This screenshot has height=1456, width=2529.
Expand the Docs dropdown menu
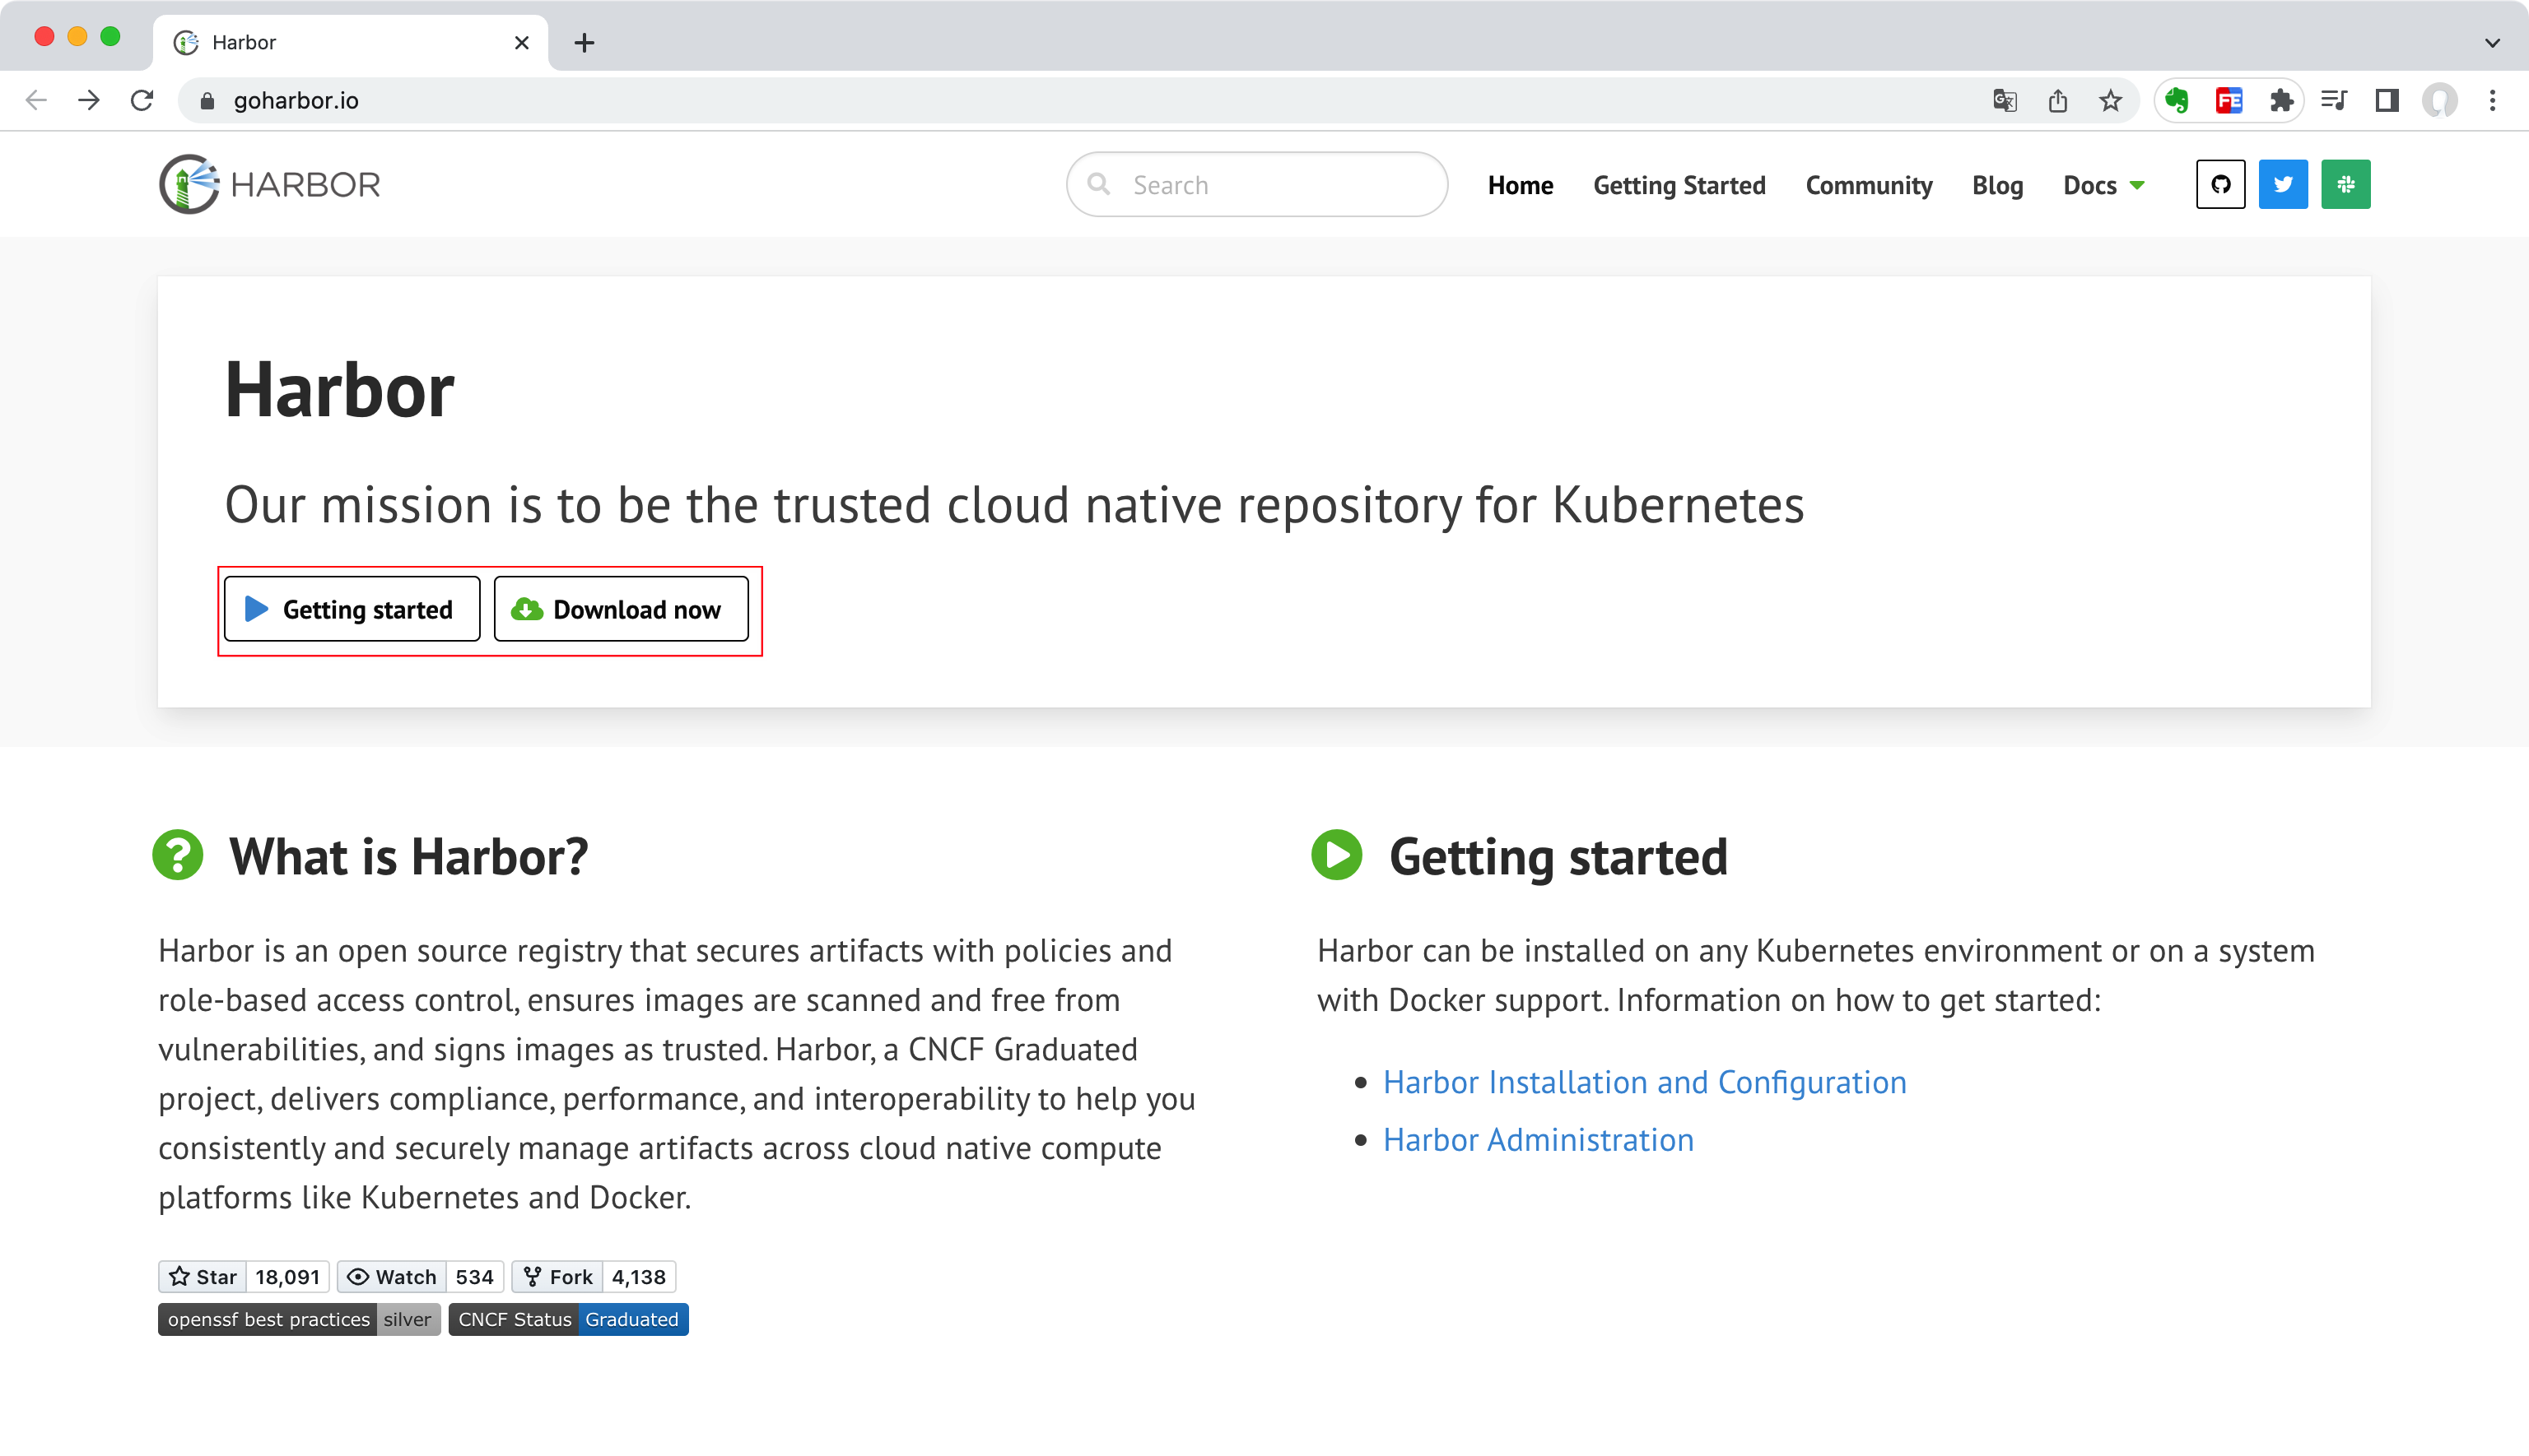click(x=2103, y=185)
